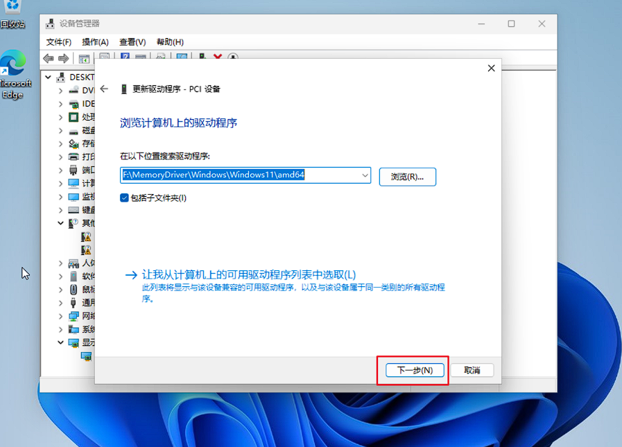The width and height of the screenshot is (622, 447).
Task: Select the monitor (监视器) category icon
Action: [74, 197]
